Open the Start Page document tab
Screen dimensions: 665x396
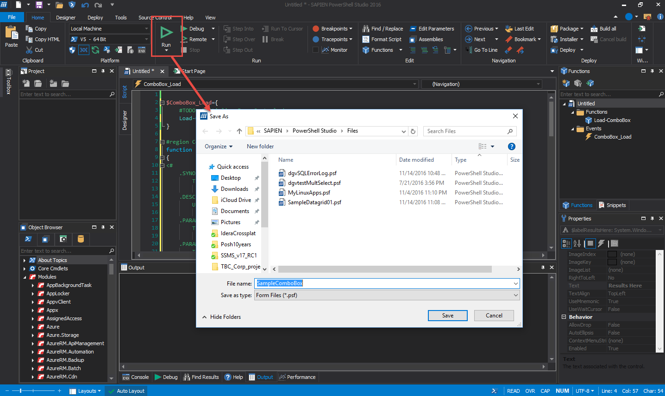tap(190, 71)
